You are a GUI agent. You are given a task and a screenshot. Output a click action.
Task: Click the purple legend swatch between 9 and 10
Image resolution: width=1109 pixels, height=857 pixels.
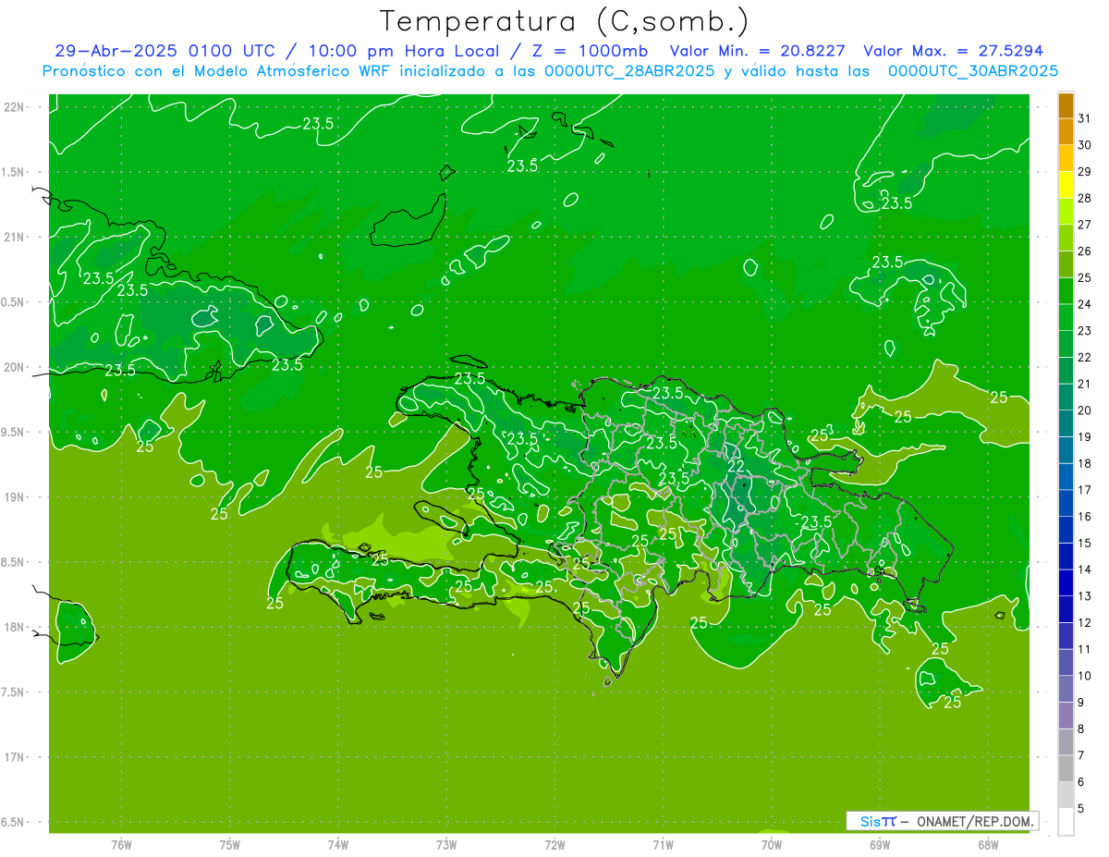tap(1066, 689)
